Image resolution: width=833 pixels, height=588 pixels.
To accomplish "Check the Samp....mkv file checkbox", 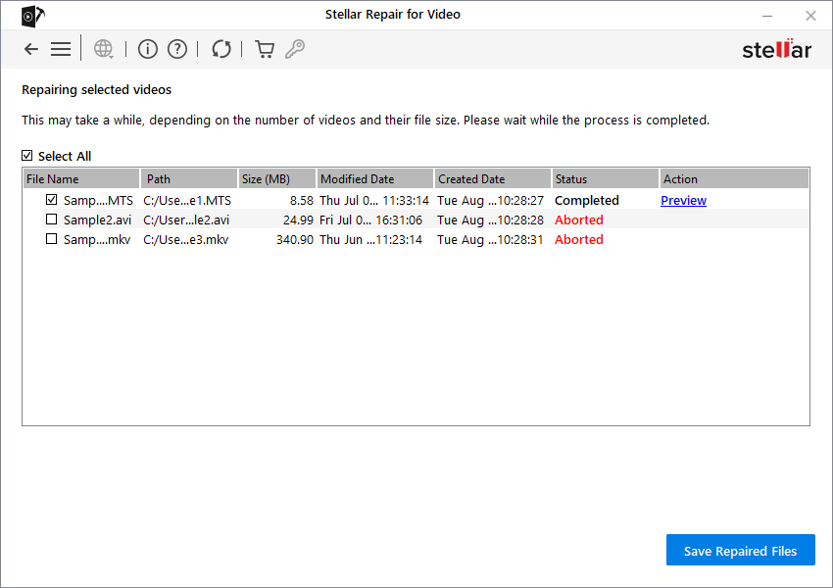I will point(52,239).
